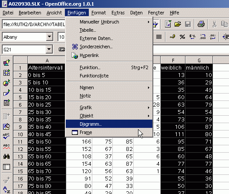Click the Copy icon
The width and height of the screenshot is (229, 194).
pyautogui.click(x=225, y=24)
